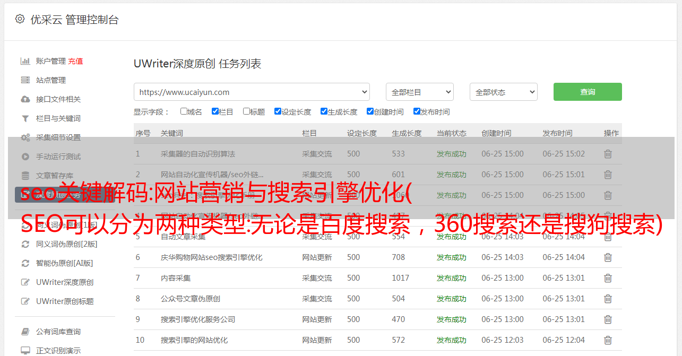The image size is (682, 356).
Task: Click generated length value 470
Action: pos(398,319)
